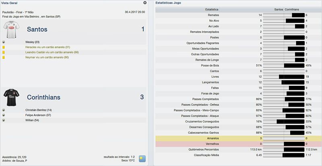322x166 pixels.
Task: Click the goal ball icon beside Felipe Anderson
Action: [x=4, y=115]
